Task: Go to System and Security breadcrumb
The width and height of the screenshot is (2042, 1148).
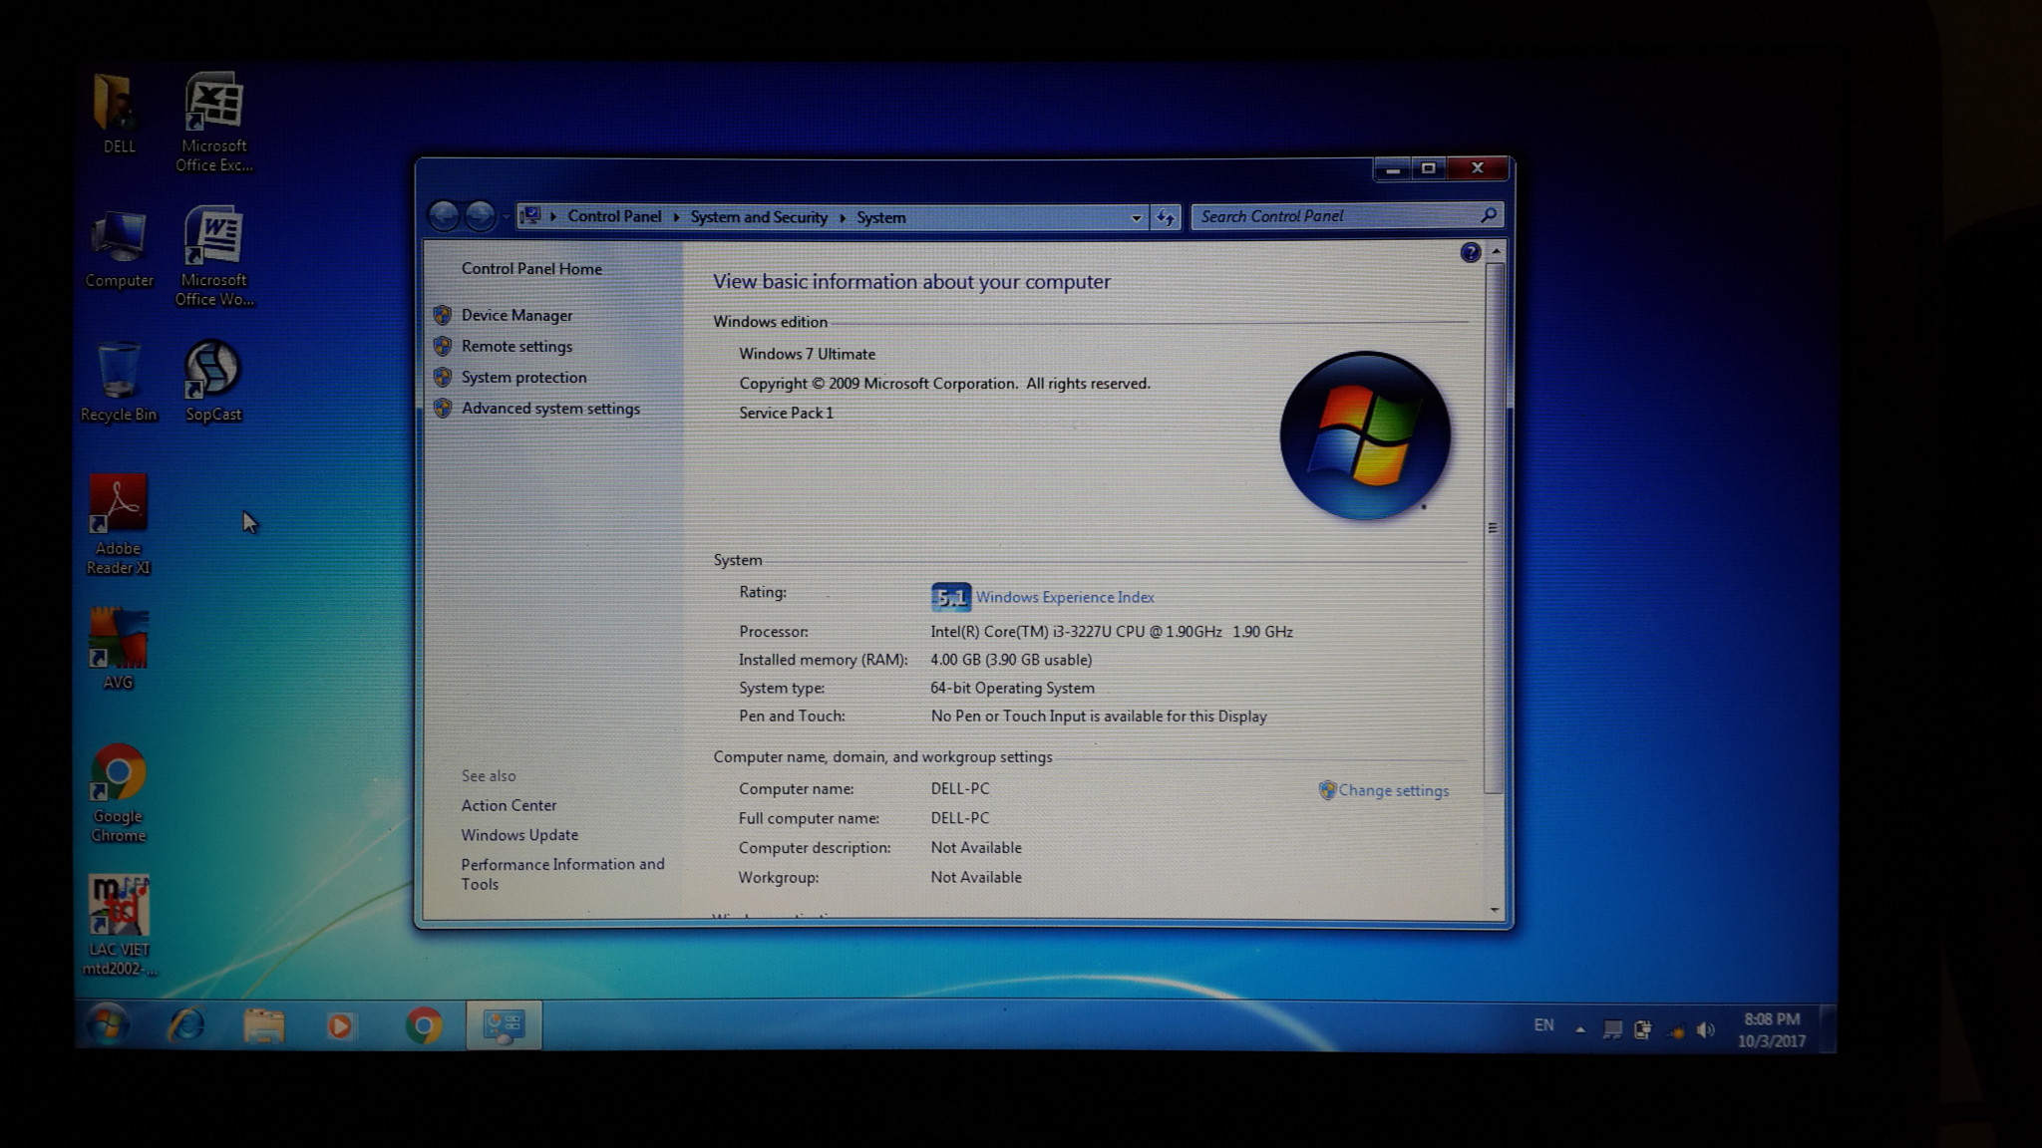Action: tap(759, 217)
